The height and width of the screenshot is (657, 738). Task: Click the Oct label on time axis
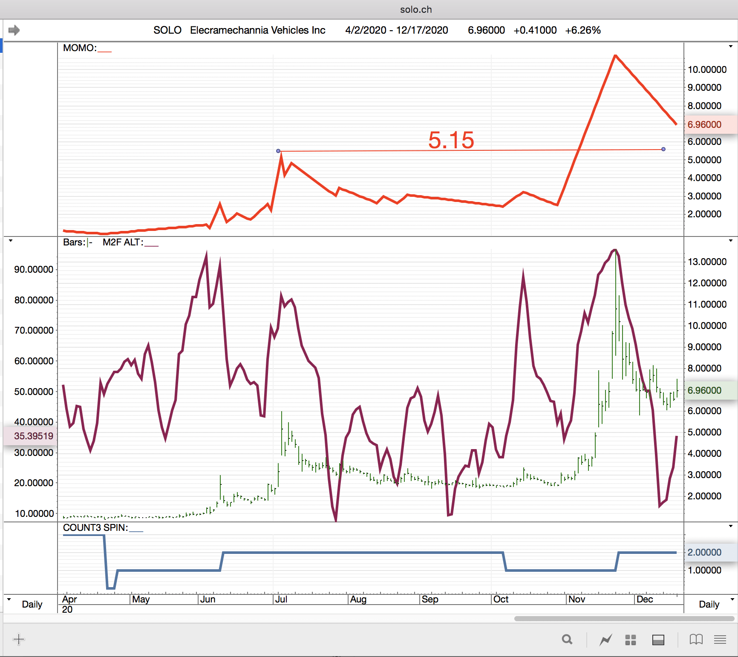[501, 599]
